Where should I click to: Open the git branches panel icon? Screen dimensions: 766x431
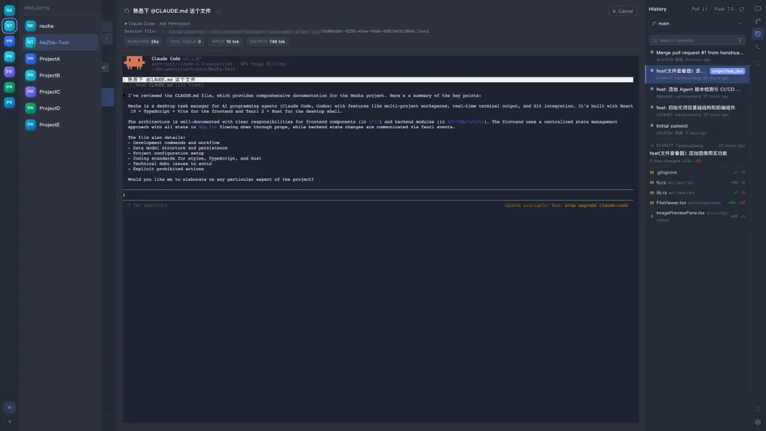click(757, 21)
